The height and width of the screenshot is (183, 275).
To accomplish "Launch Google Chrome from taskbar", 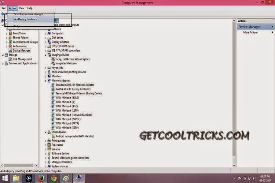I will click(x=54, y=178).
